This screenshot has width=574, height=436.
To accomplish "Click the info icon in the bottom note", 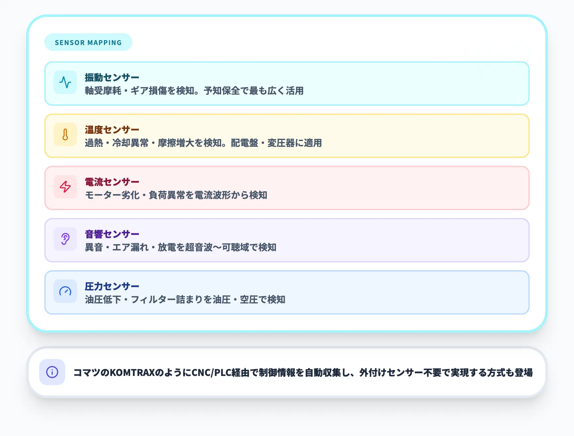I will (x=52, y=371).
